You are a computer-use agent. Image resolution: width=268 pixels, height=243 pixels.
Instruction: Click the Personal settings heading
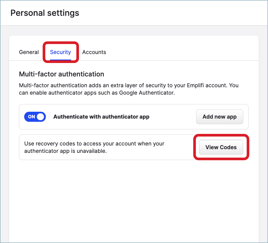[44, 13]
